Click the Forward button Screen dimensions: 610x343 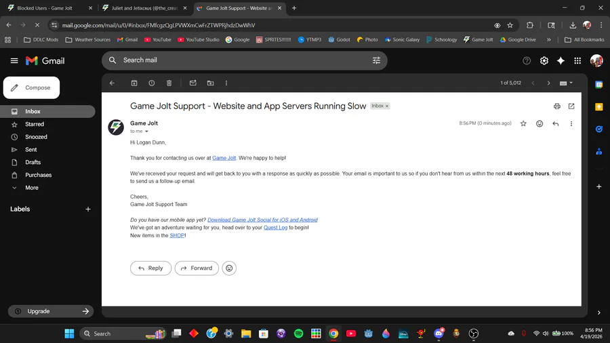tap(197, 268)
